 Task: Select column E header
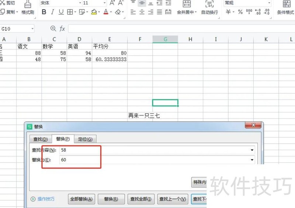click(x=110, y=39)
